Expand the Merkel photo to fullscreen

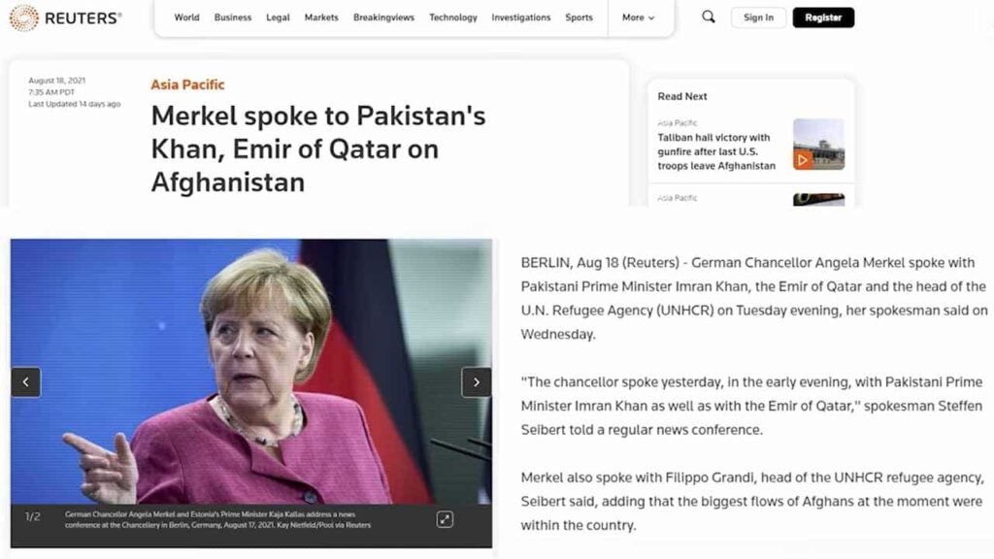[445, 520]
